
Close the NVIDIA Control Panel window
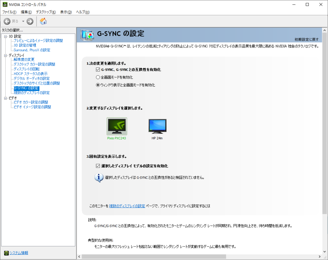[321, 4]
